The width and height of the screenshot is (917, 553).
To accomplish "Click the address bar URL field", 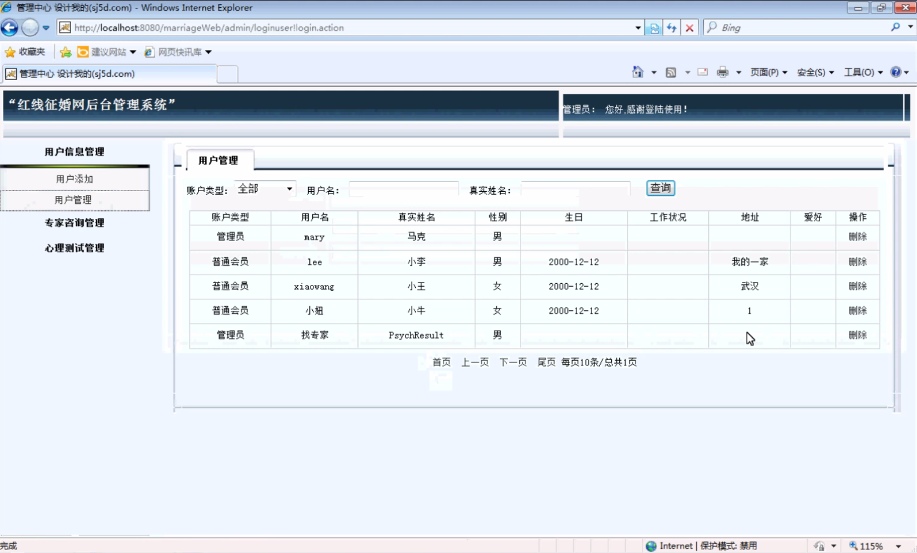I will click(x=346, y=28).
